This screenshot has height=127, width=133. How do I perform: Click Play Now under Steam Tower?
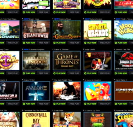29,43
